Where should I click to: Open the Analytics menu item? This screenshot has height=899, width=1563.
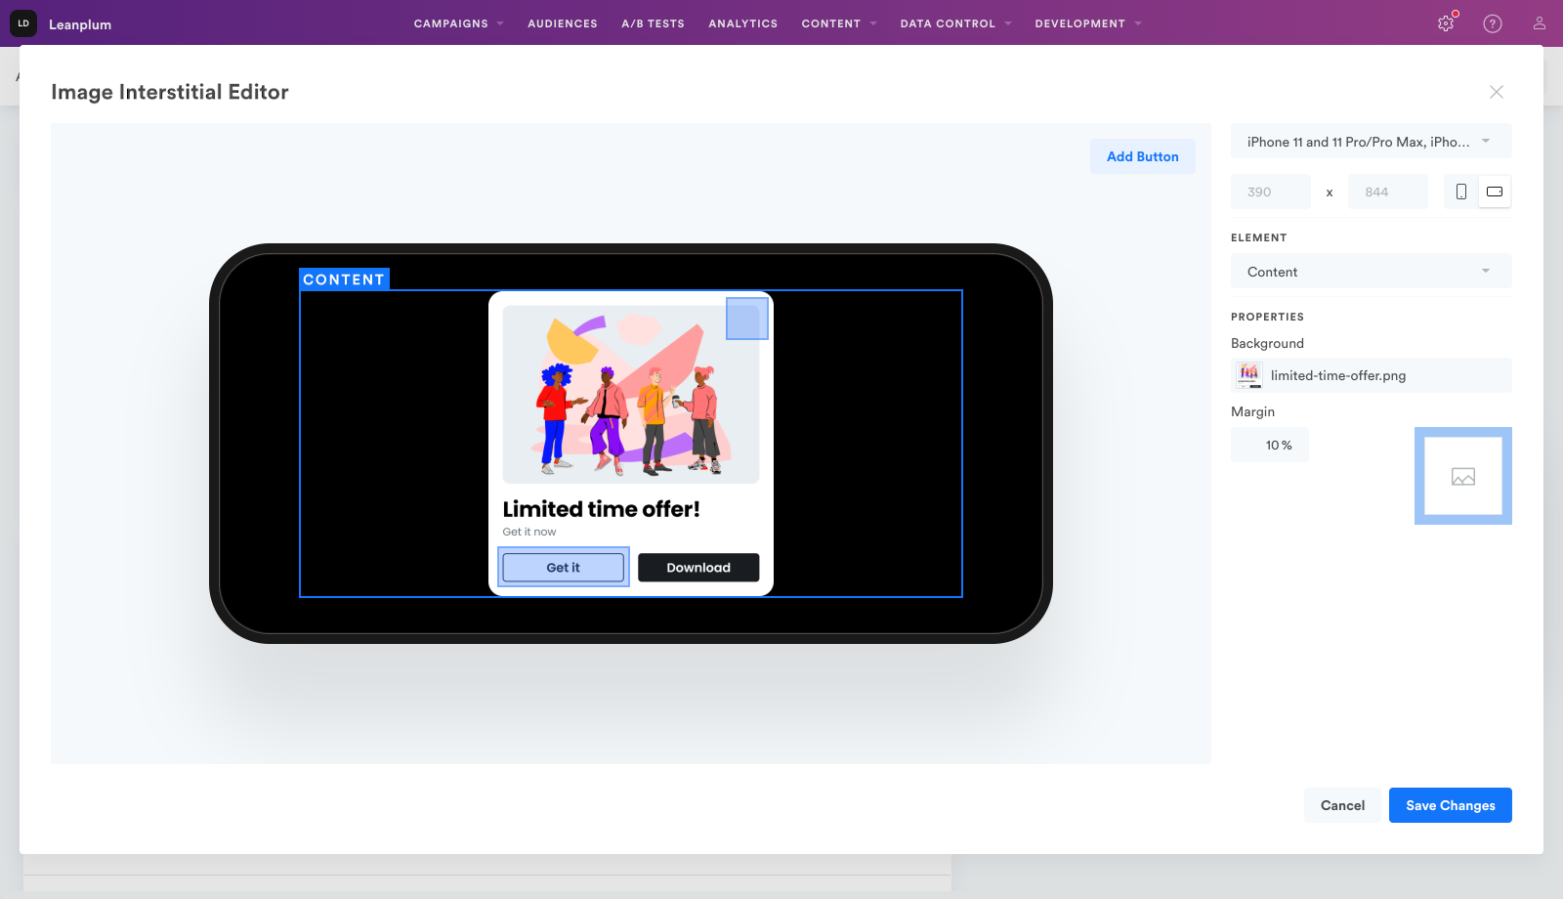(x=742, y=23)
